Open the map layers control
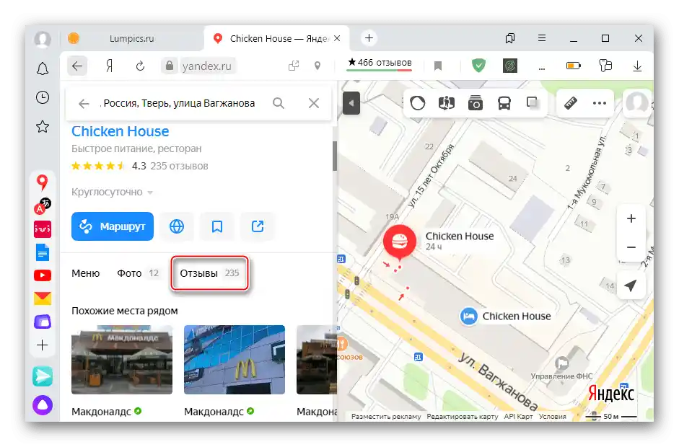The image size is (679, 447). tap(533, 102)
